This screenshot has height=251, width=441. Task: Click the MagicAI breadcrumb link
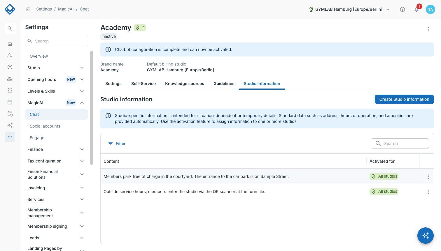pyautogui.click(x=66, y=9)
